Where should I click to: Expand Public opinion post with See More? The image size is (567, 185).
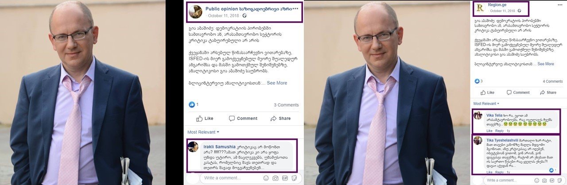click(277, 83)
